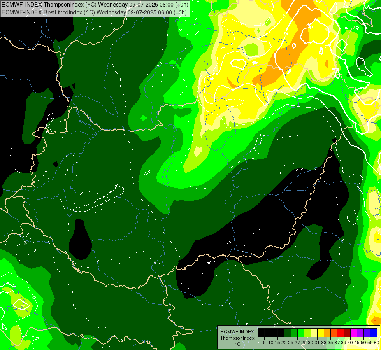This screenshot has width=381, height=350.
Task: Click the orange-red 35–37 legend swatch
Action: point(334,332)
